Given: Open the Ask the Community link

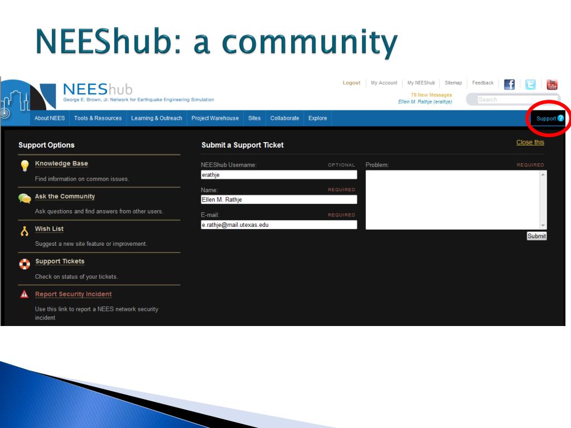Looking at the screenshot, I should tap(65, 196).
